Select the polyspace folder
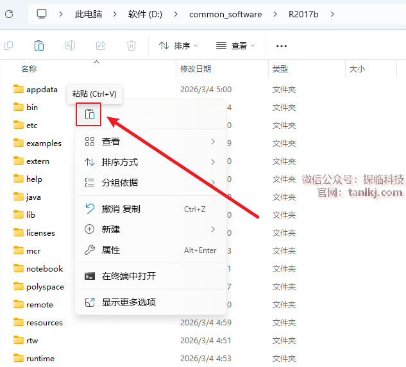This screenshot has height=367, width=406. tap(44, 287)
